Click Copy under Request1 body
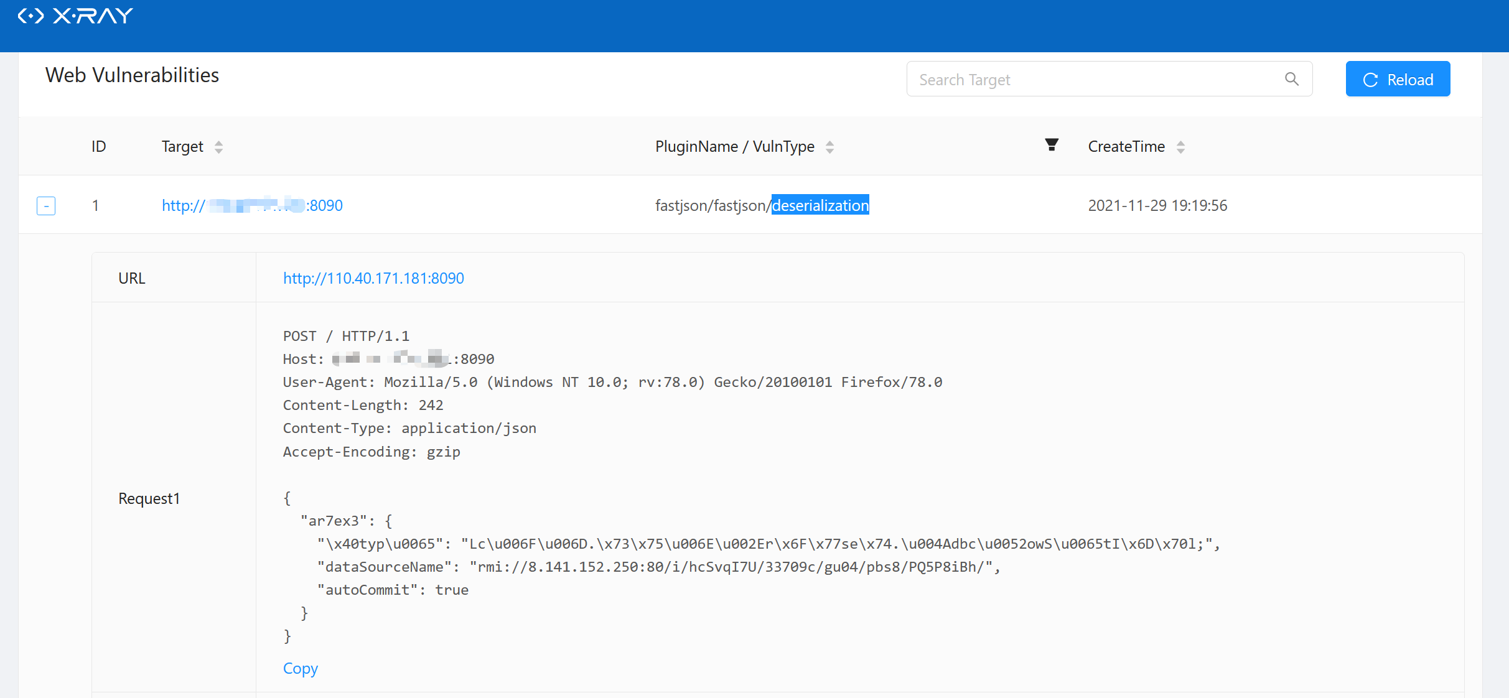Image resolution: width=1509 pixels, height=698 pixels. pos(300,668)
